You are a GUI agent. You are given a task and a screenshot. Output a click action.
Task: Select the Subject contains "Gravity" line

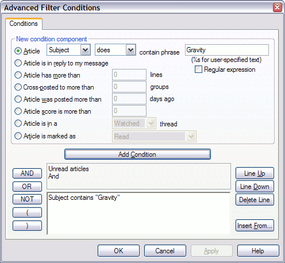(x=84, y=198)
